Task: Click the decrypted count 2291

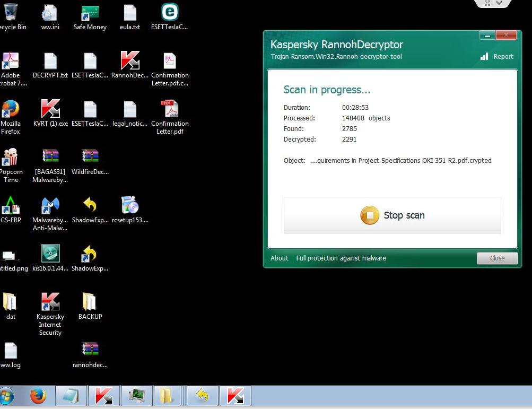Action: pos(349,139)
